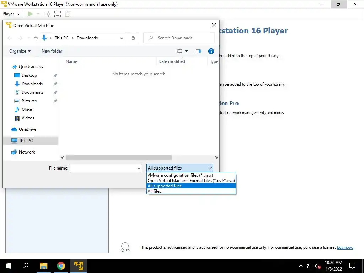
Task: Expand the File name dropdown arrow
Action: click(x=139, y=168)
